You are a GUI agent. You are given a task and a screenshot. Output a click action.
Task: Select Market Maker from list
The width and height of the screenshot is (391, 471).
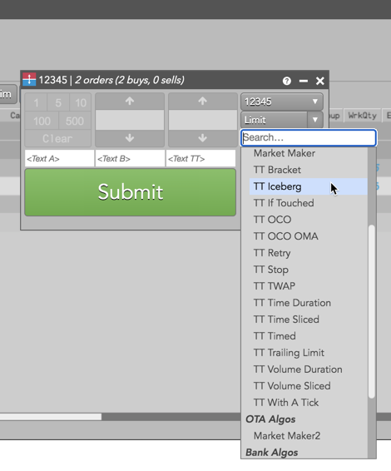(308, 153)
